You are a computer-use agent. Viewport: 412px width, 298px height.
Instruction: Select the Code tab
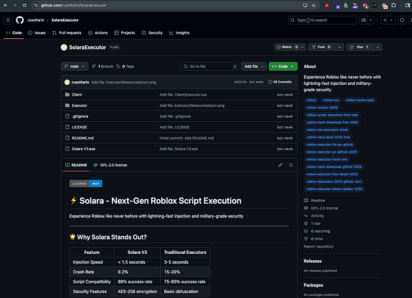coord(14,32)
